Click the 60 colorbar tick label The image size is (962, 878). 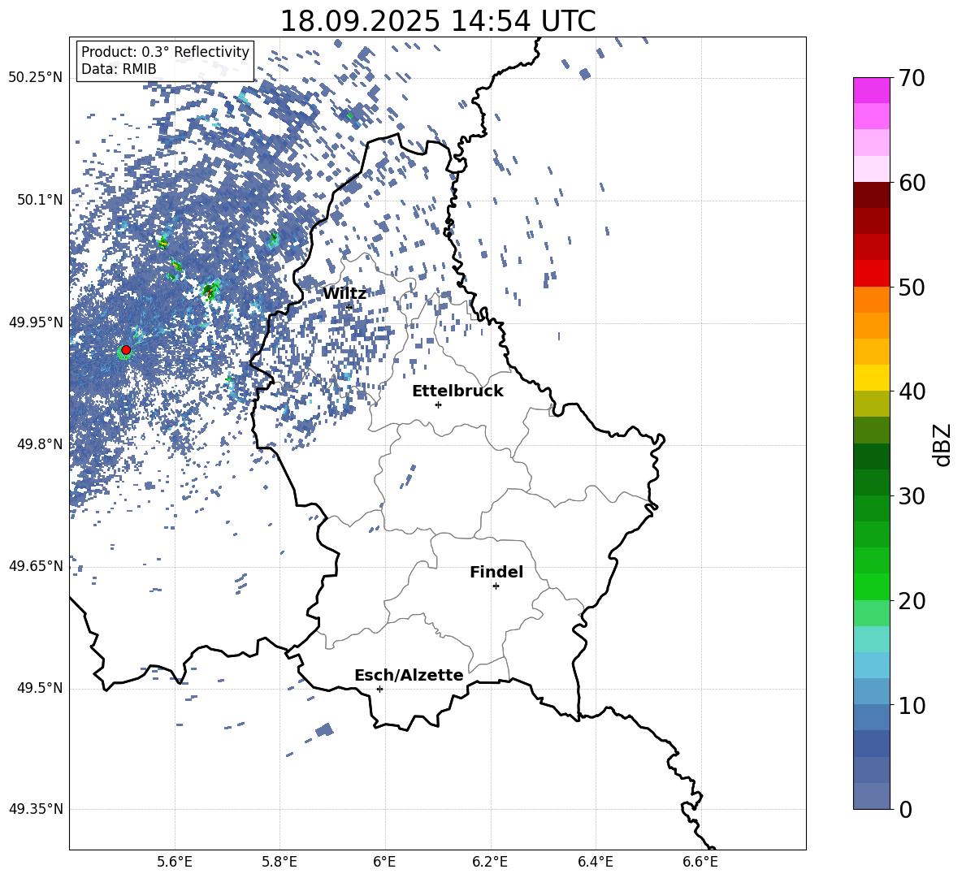tap(912, 183)
